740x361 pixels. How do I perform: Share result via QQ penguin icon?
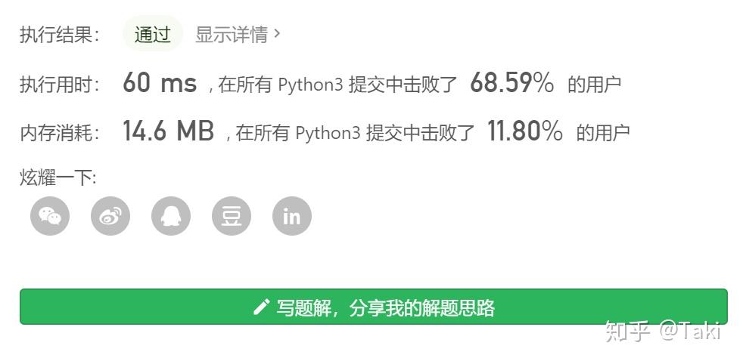171,216
